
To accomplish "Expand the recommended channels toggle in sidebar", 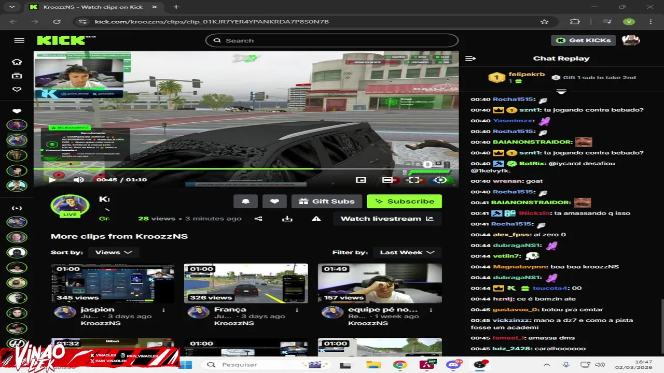I will [x=17, y=208].
